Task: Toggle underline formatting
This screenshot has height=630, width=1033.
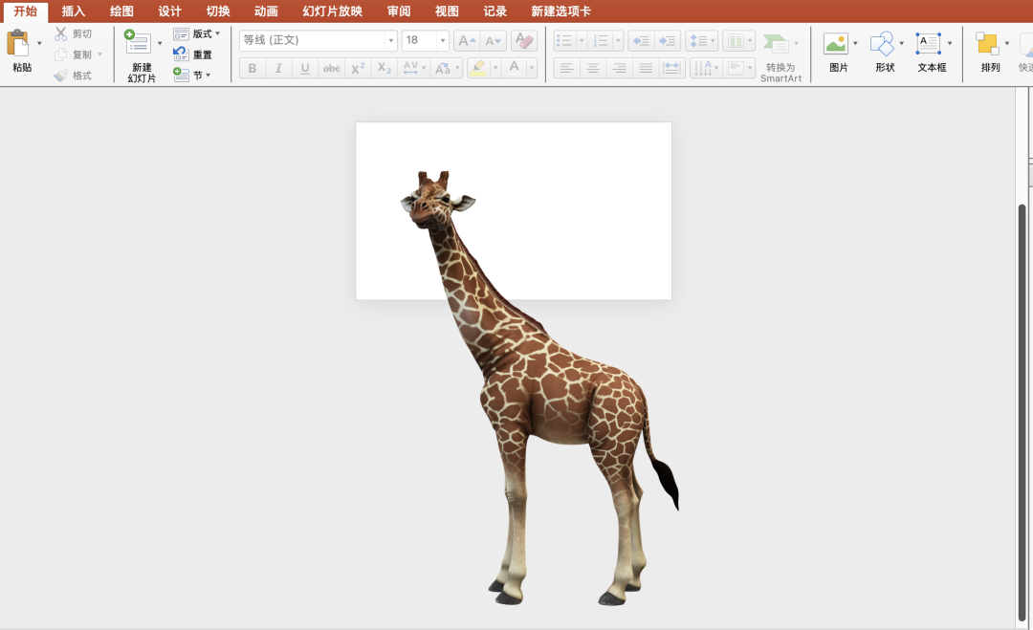Action: (x=305, y=68)
